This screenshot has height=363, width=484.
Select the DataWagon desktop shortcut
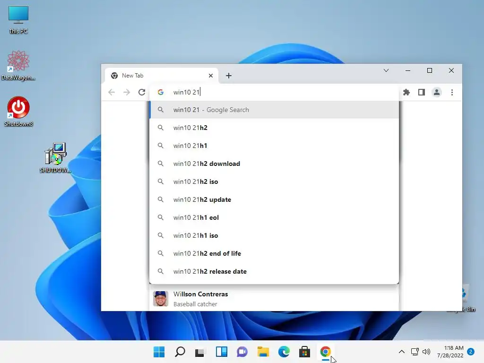[18, 65]
